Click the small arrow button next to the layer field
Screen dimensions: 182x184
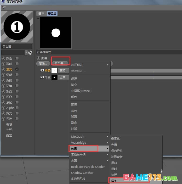click(x=26, y=53)
